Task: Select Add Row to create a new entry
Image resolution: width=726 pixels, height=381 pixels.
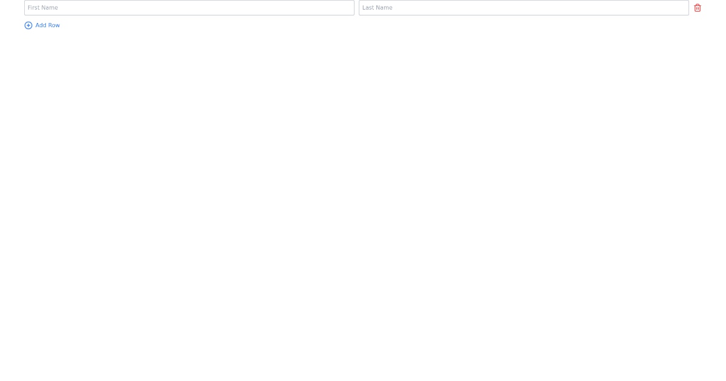Action: pos(47,25)
